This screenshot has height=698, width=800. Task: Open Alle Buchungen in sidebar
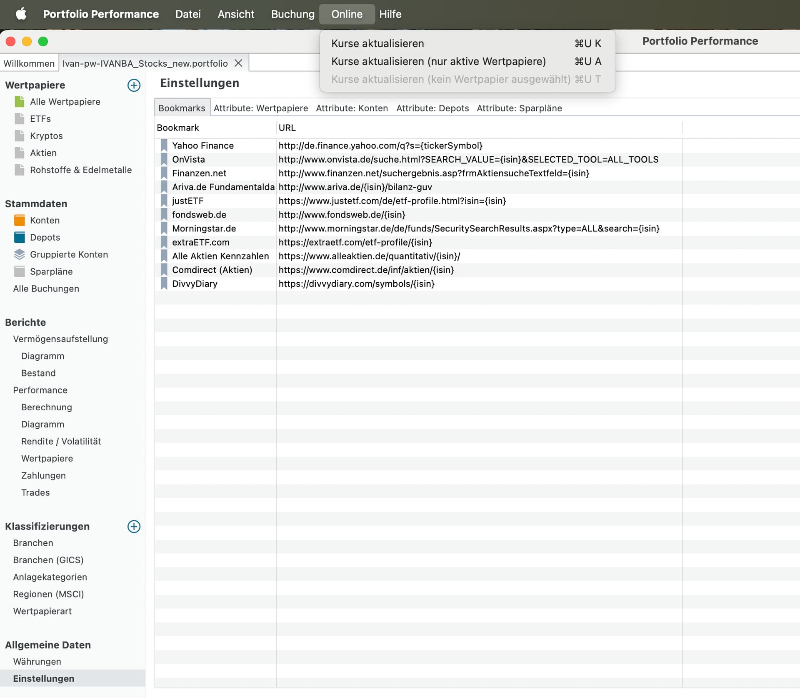pos(46,289)
